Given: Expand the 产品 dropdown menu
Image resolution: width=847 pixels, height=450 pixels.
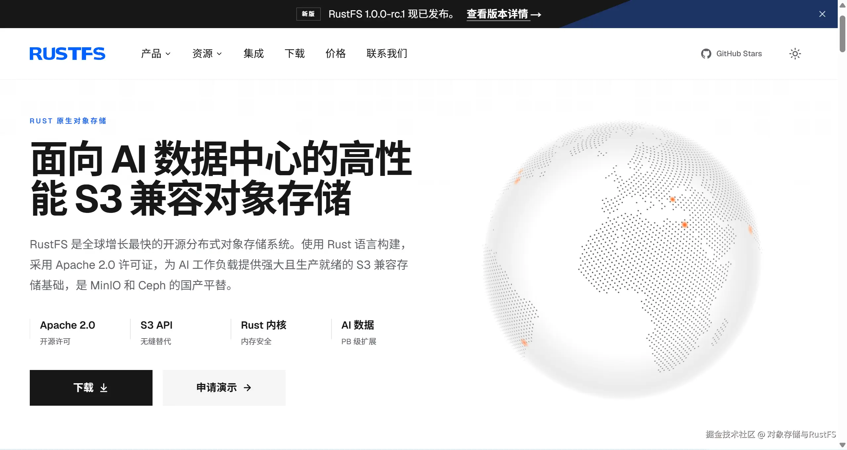Looking at the screenshot, I should click(156, 54).
